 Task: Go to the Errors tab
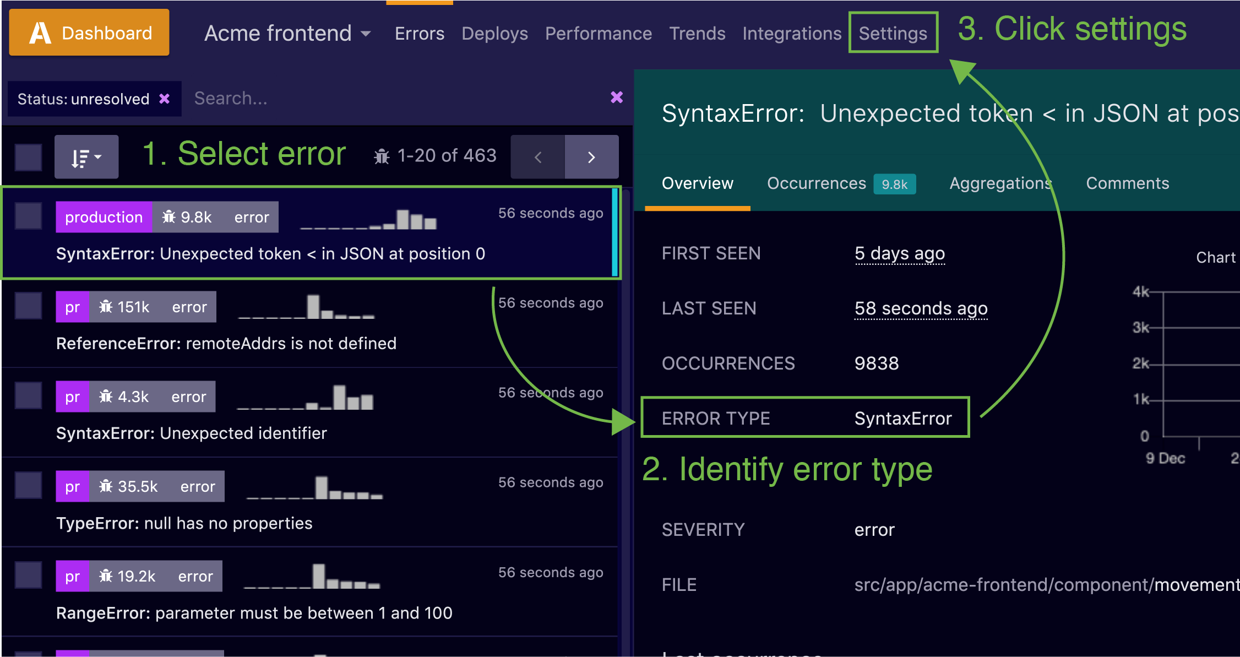pyautogui.click(x=420, y=34)
